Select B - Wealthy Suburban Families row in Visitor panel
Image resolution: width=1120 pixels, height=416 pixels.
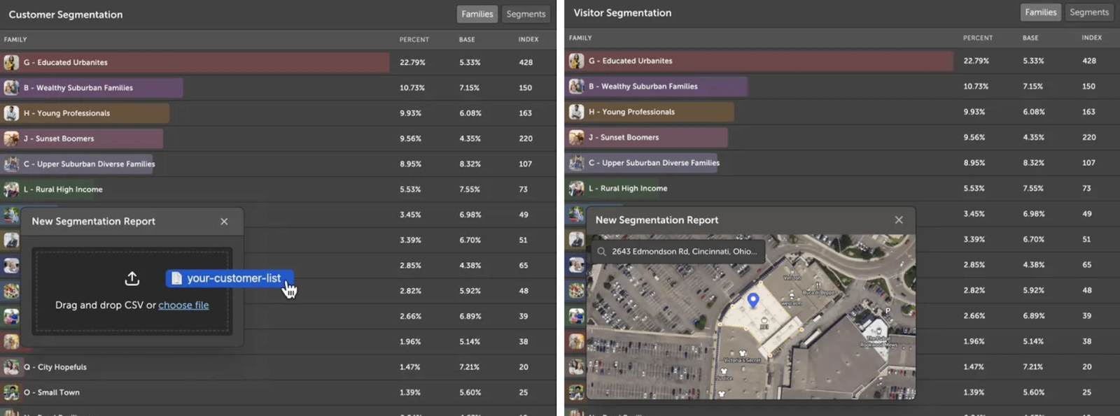[x=842, y=86]
